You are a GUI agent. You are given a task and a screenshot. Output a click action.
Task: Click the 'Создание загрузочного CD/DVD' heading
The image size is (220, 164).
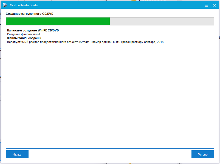pos(29,14)
